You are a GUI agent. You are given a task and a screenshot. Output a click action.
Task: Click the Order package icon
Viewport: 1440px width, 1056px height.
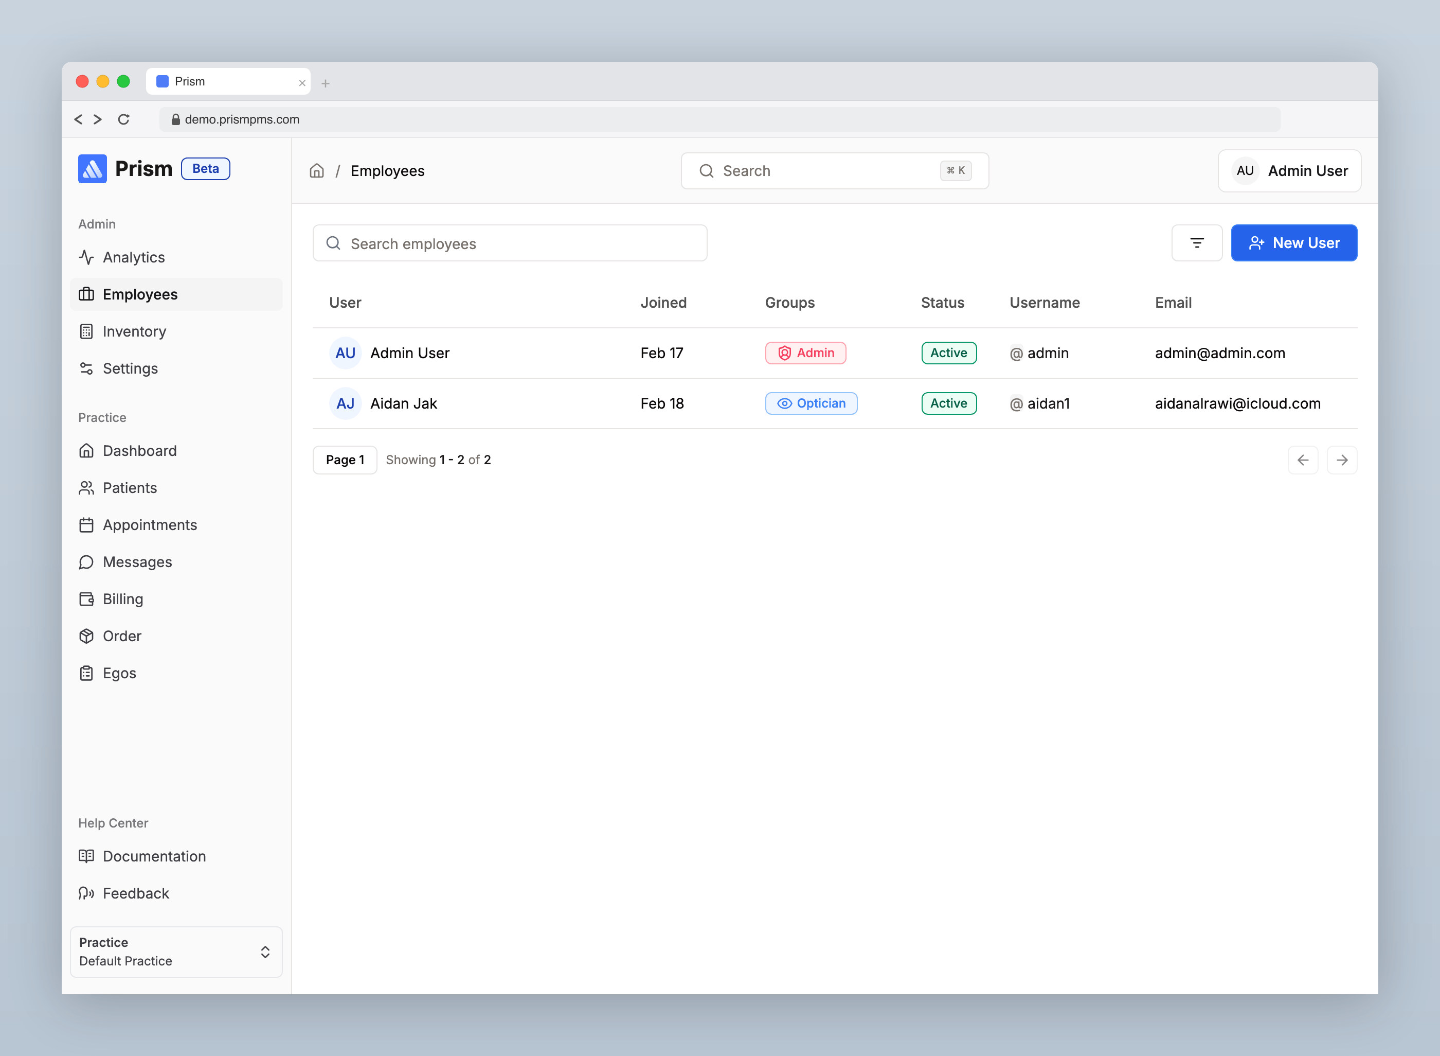[x=87, y=636]
